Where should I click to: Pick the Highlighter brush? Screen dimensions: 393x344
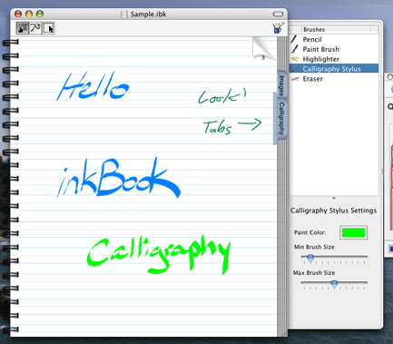click(334, 59)
